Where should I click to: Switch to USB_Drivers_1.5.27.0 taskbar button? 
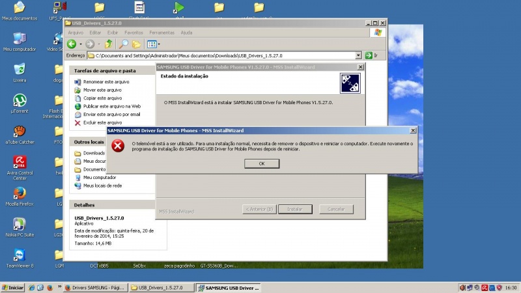(162, 288)
